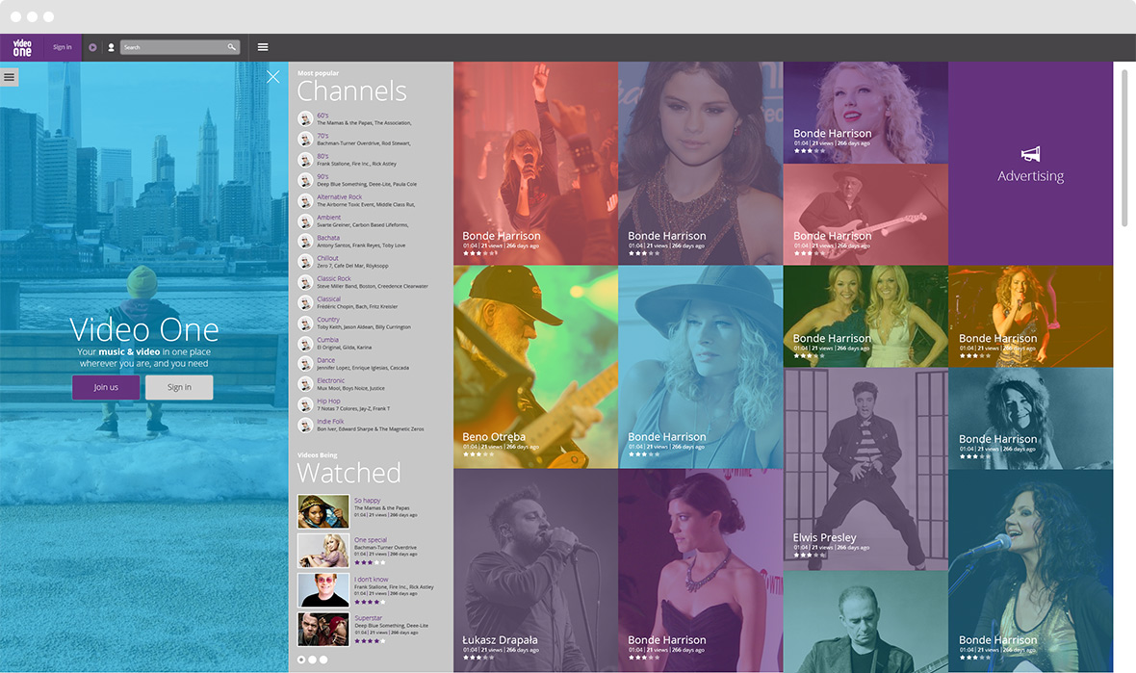Screen dimensions: 1136x673
Task: Open the user profile icon in top bar
Action: 111,47
